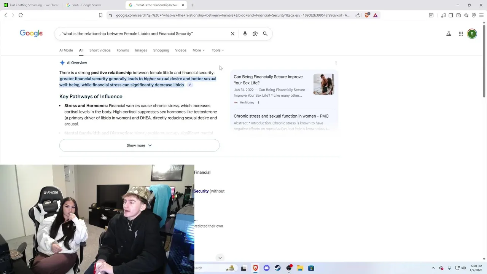
Task: Select the Images tab
Action: click(141, 50)
